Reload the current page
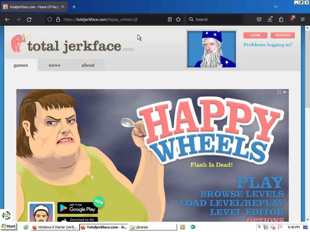Screen dimensions: 310x232 tap(29, 20)
